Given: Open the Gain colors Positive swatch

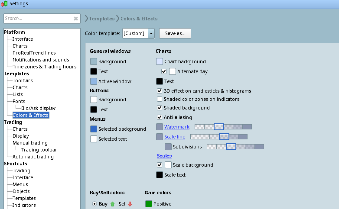Looking at the screenshot, I should point(149,204).
